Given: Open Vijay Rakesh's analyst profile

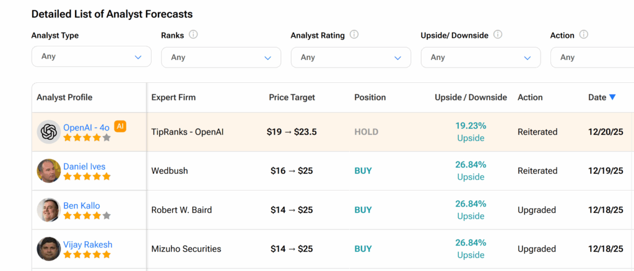Looking at the screenshot, I should 87,244.
